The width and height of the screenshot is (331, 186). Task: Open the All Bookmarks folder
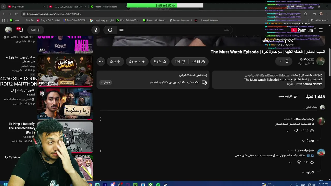point(320,20)
